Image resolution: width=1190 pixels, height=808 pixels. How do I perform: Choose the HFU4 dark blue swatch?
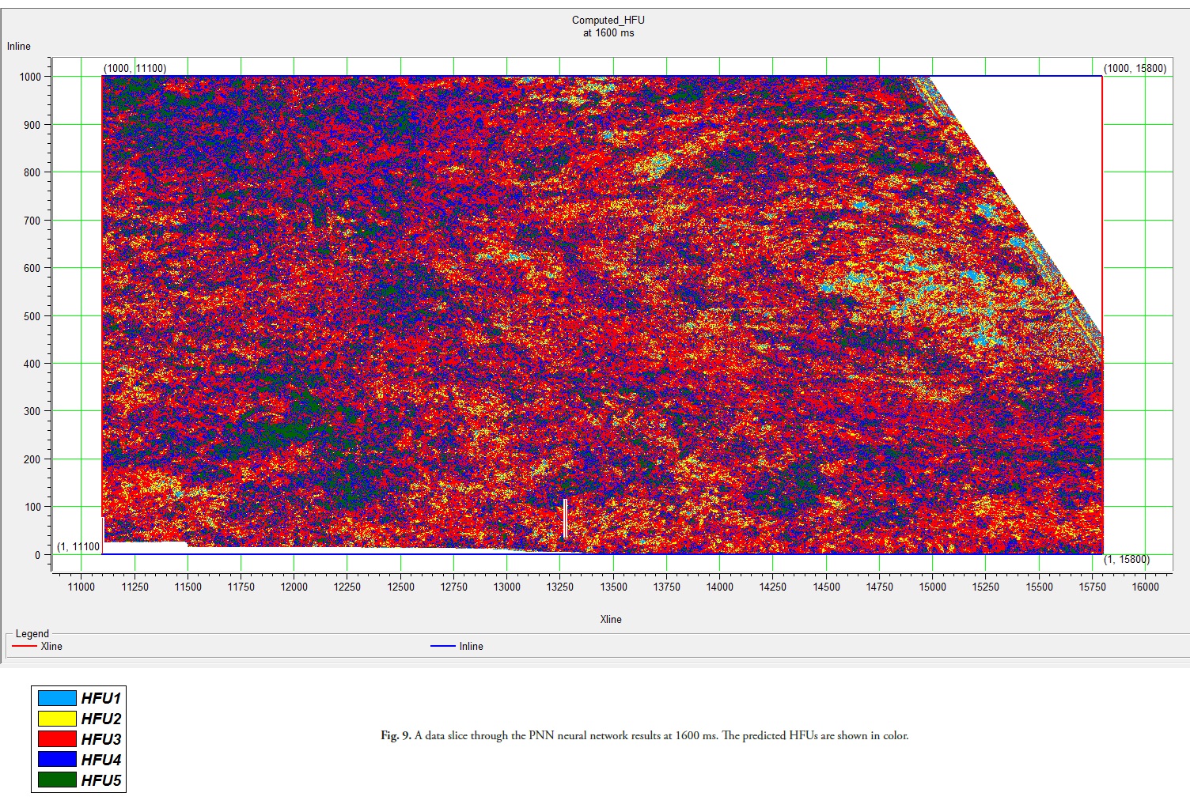pos(57,760)
